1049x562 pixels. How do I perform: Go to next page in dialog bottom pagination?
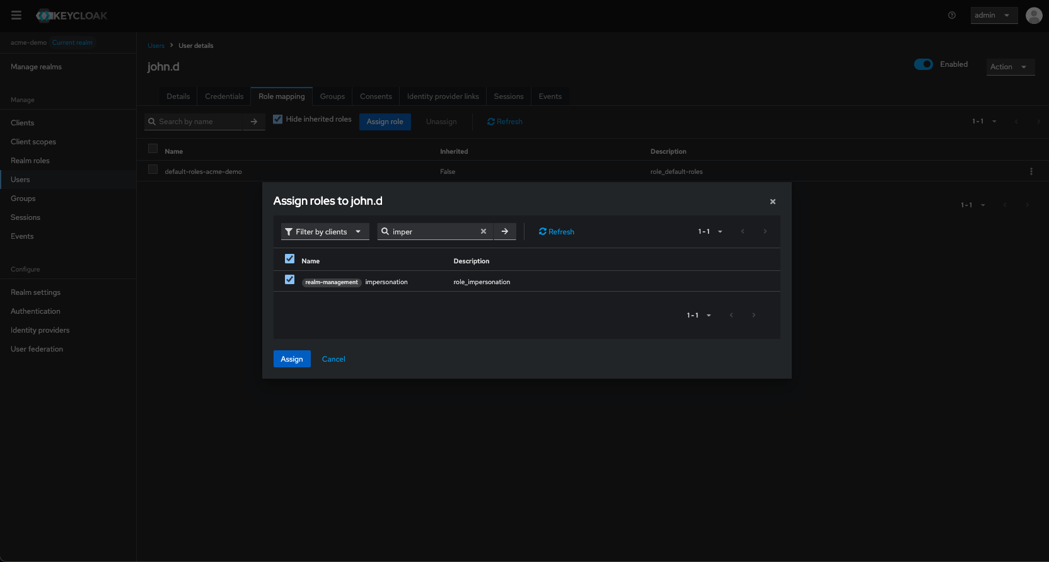[754, 315]
